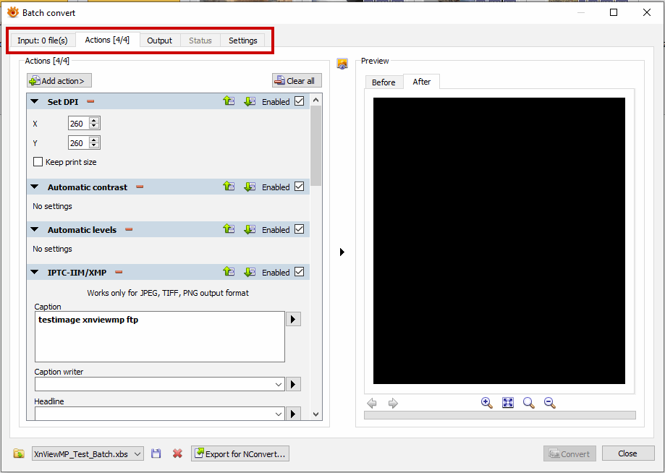Screen dimensions: 665x473
Task: Remove the Automatic contrast action
Action: pyautogui.click(x=140, y=187)
